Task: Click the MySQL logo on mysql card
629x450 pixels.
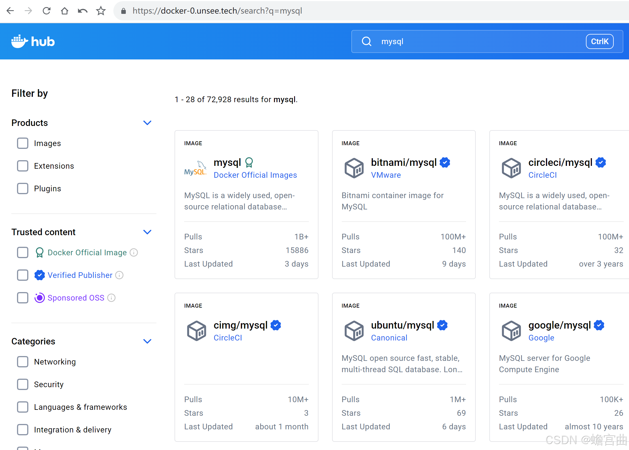Action: [195, 169]
